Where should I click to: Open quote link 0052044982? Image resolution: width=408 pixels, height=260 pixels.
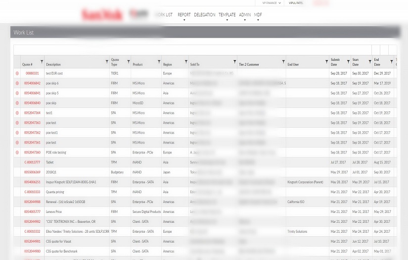click(32, 222)
